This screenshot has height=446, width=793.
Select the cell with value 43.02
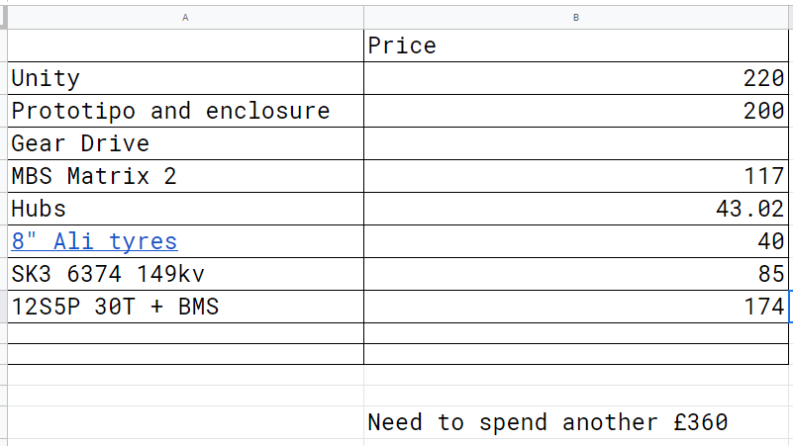[576, 209]
